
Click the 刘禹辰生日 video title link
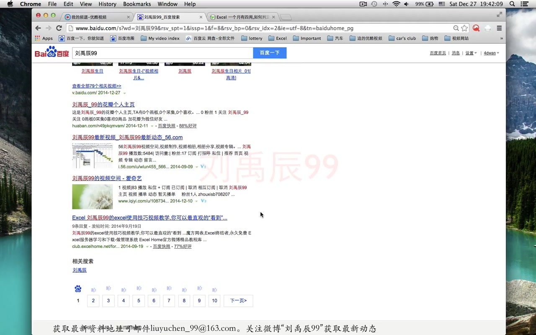pos(92,71)
